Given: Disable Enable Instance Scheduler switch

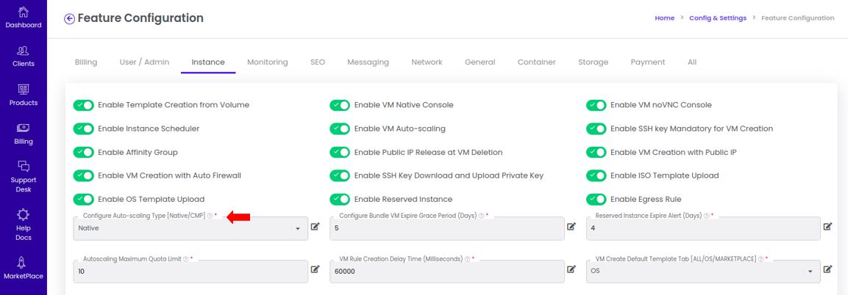Looking at the screenshot, I should click(x=83, y=129).
